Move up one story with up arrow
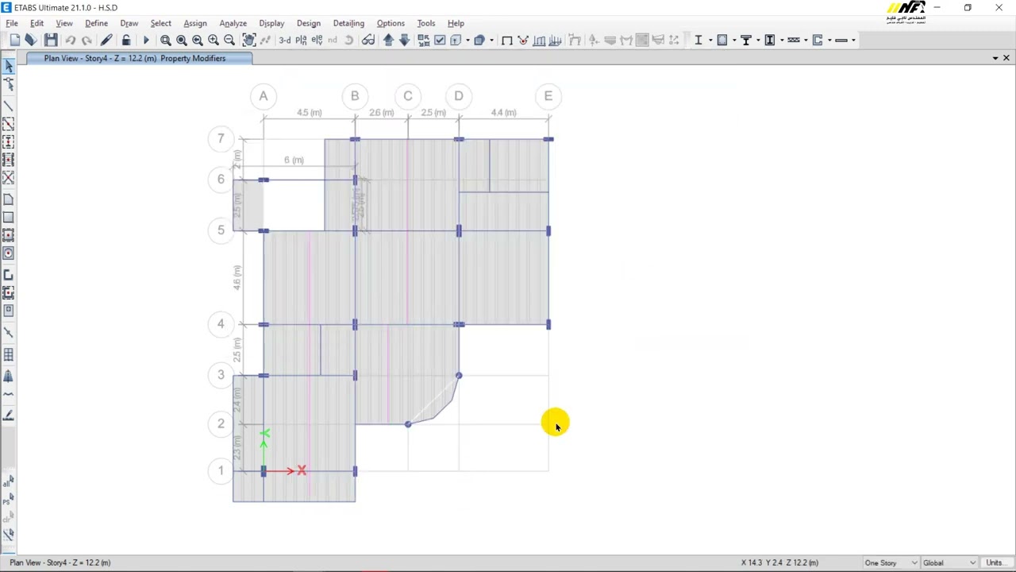This screenshot has height=572, width=1016. pyautogui.click(x=388, y=40)
